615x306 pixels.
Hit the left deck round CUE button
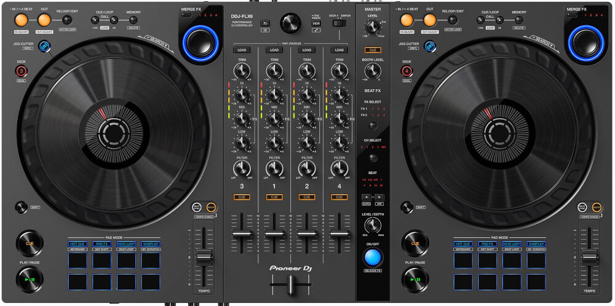click(30, 243)
